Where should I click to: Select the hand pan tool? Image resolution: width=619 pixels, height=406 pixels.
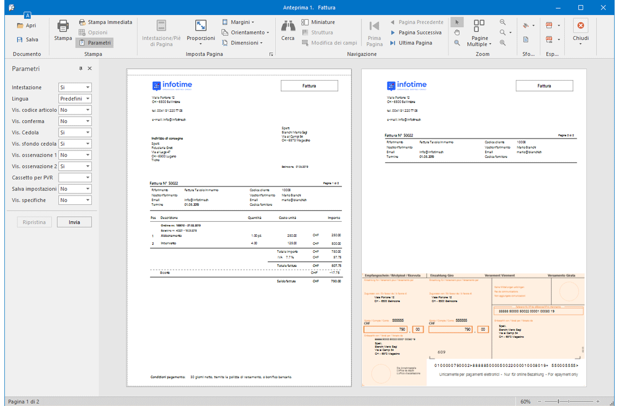(457, 32)
